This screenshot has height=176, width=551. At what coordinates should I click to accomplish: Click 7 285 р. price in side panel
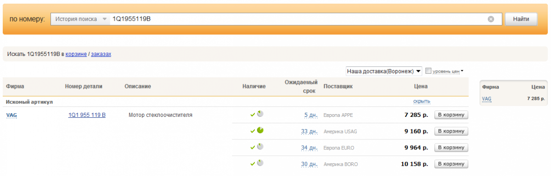(536, 99)
